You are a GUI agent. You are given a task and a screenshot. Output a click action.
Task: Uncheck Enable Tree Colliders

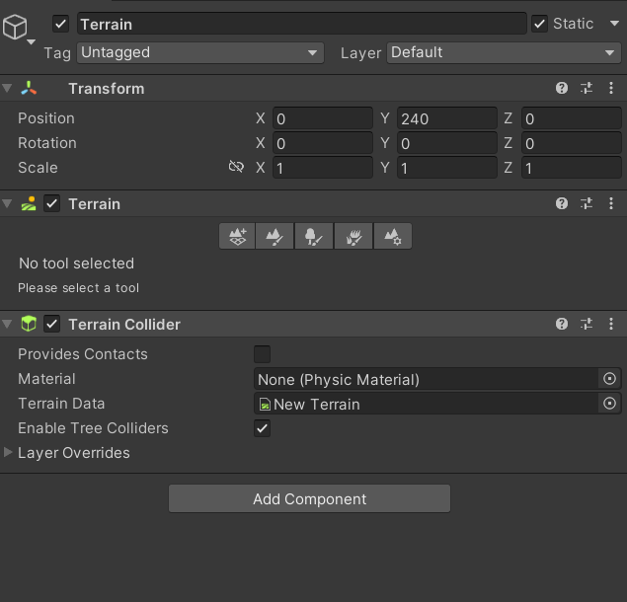263,428
